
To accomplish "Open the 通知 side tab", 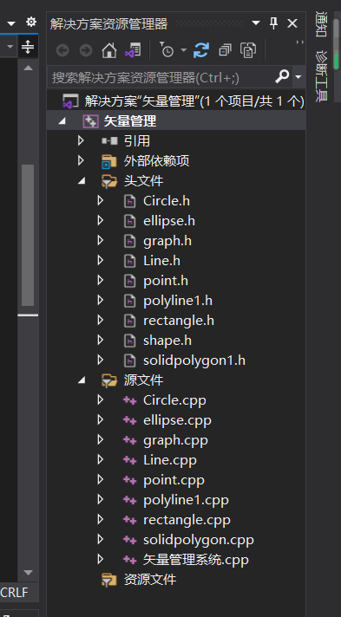I will [321, 24].
